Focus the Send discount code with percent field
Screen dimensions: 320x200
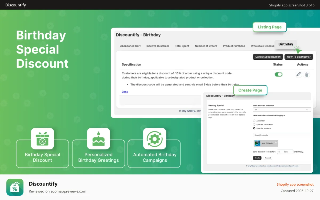282,110
